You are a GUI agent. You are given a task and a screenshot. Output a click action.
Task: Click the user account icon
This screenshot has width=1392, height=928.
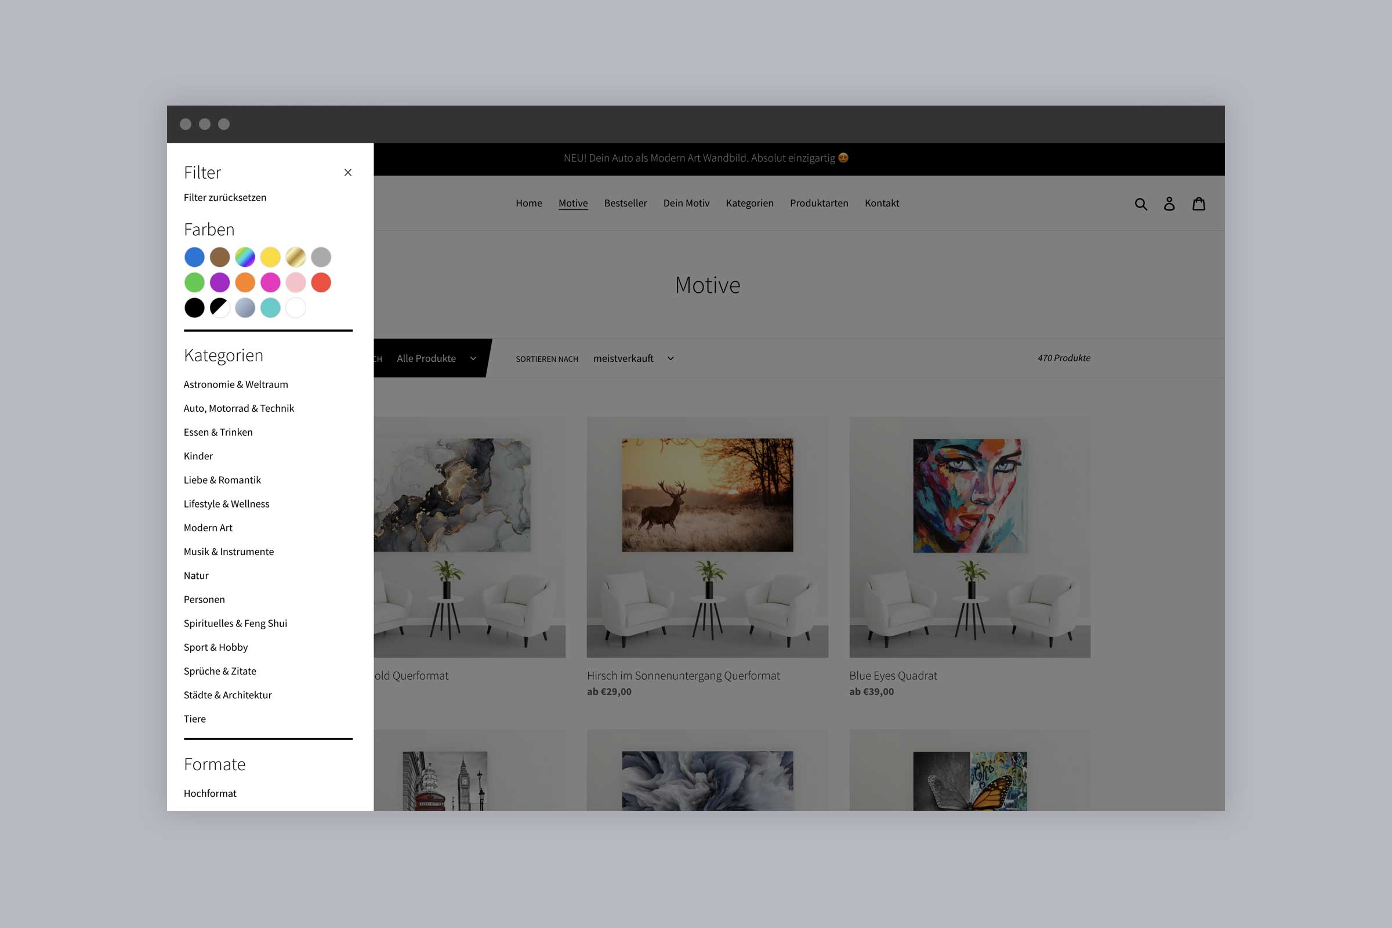1169,204
